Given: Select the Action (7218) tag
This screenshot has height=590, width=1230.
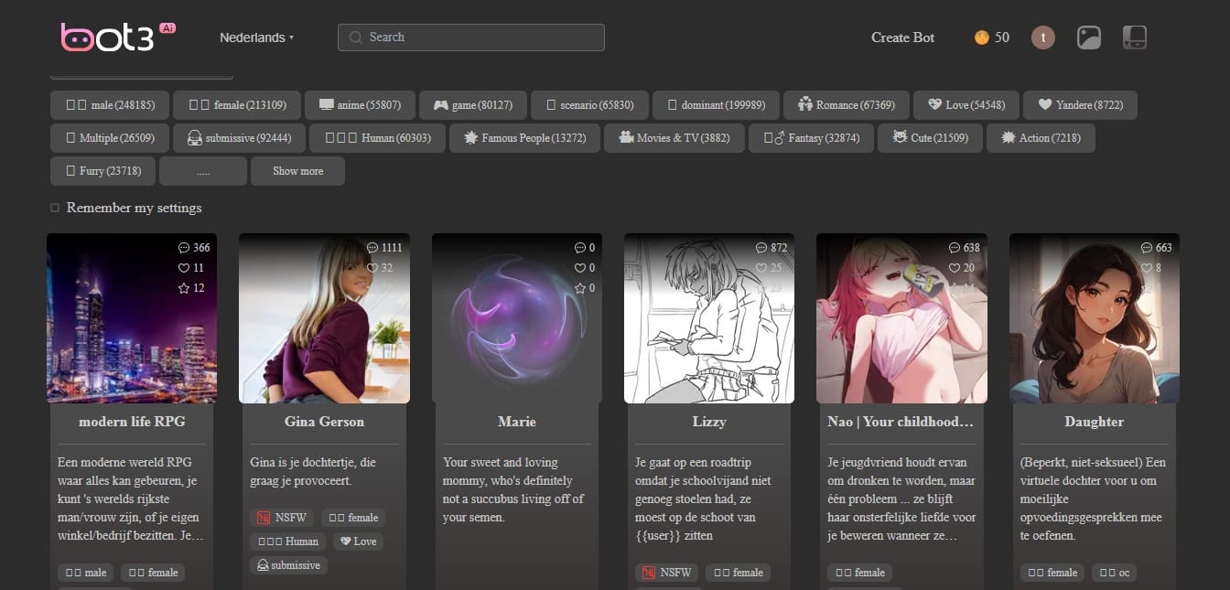Looking at the screenshot, I should point(1041,138).
